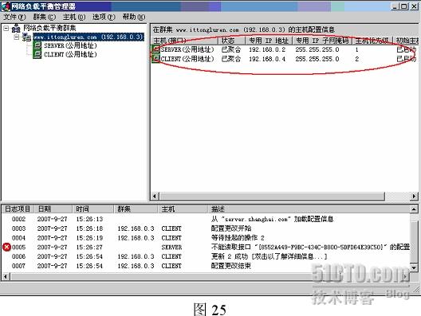Click host list scrollbar right arrow
Screen dimensions: 421x316
click(415, 196)
